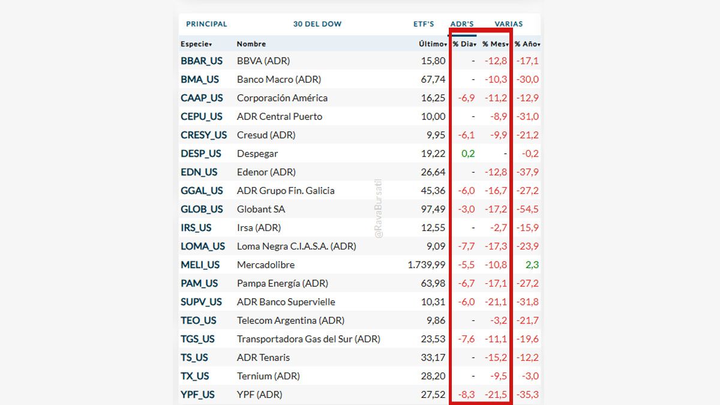Open the BBAR_US ticker link
Screen dimensions: 720x405
(202, 61)
